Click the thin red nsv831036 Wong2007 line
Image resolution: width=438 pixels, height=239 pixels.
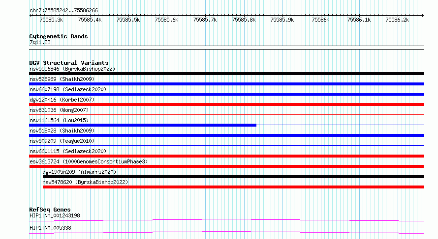pos(226,114)
